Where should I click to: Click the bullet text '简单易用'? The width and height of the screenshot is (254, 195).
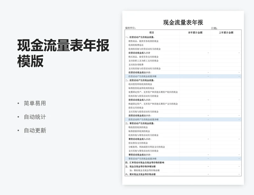click(35, 103)
